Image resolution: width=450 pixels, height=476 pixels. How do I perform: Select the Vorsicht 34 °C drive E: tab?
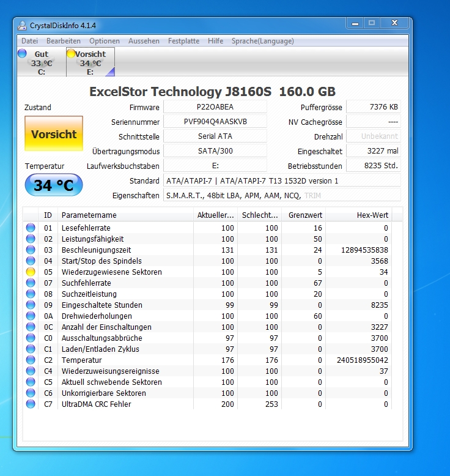(x=90, y=62)
